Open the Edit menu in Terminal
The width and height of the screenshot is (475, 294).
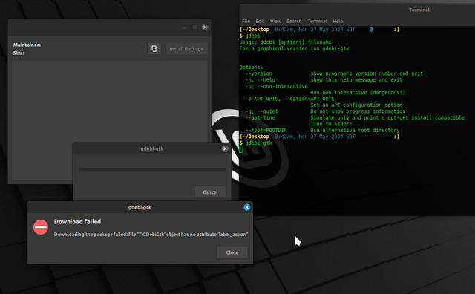260,21
